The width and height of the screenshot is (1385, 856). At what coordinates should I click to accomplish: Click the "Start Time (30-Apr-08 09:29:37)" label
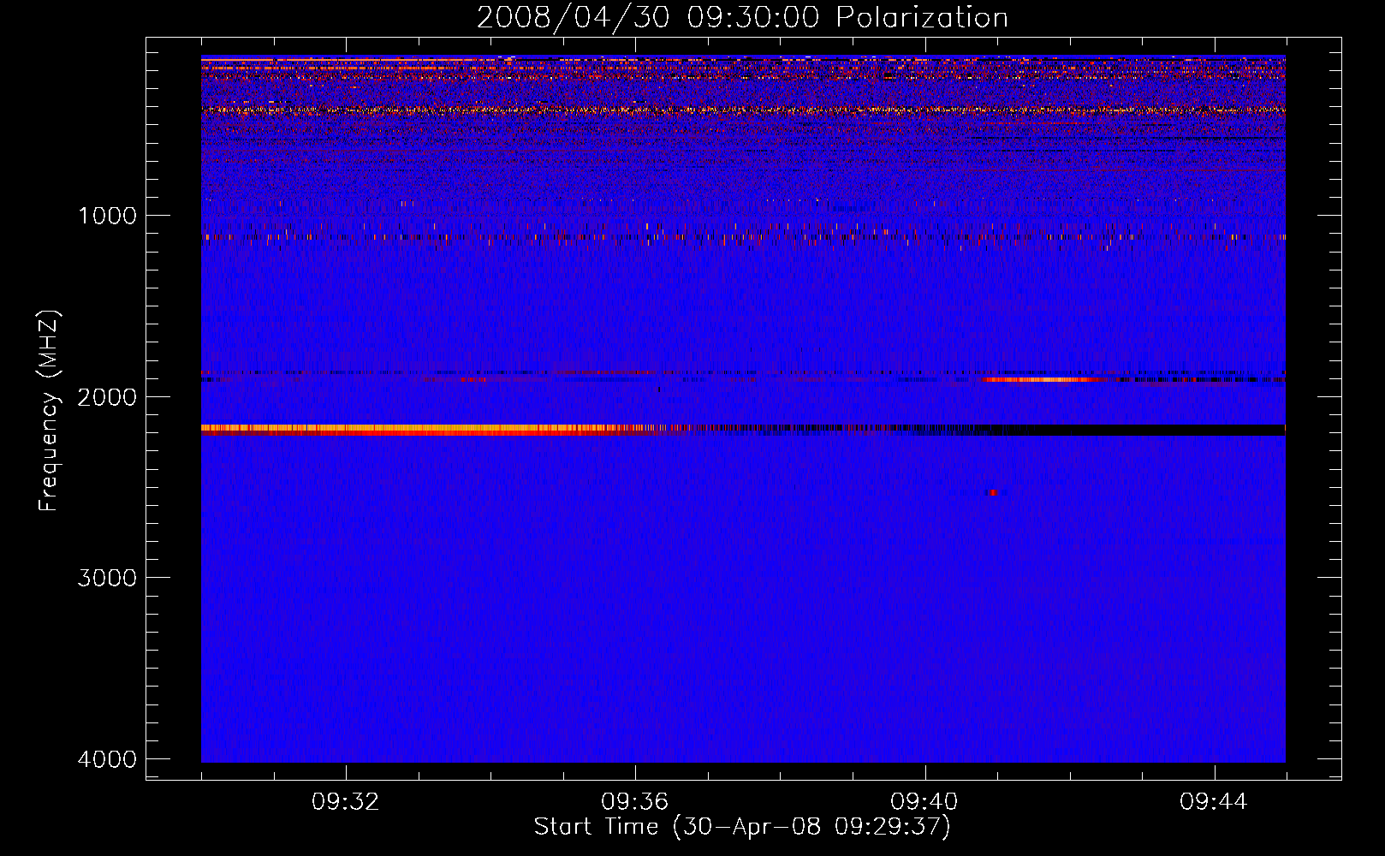click(x=742, y=827)
